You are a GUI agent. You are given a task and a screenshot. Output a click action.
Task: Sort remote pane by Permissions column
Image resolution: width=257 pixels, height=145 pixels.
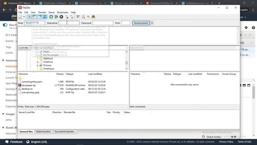point(213,74)
